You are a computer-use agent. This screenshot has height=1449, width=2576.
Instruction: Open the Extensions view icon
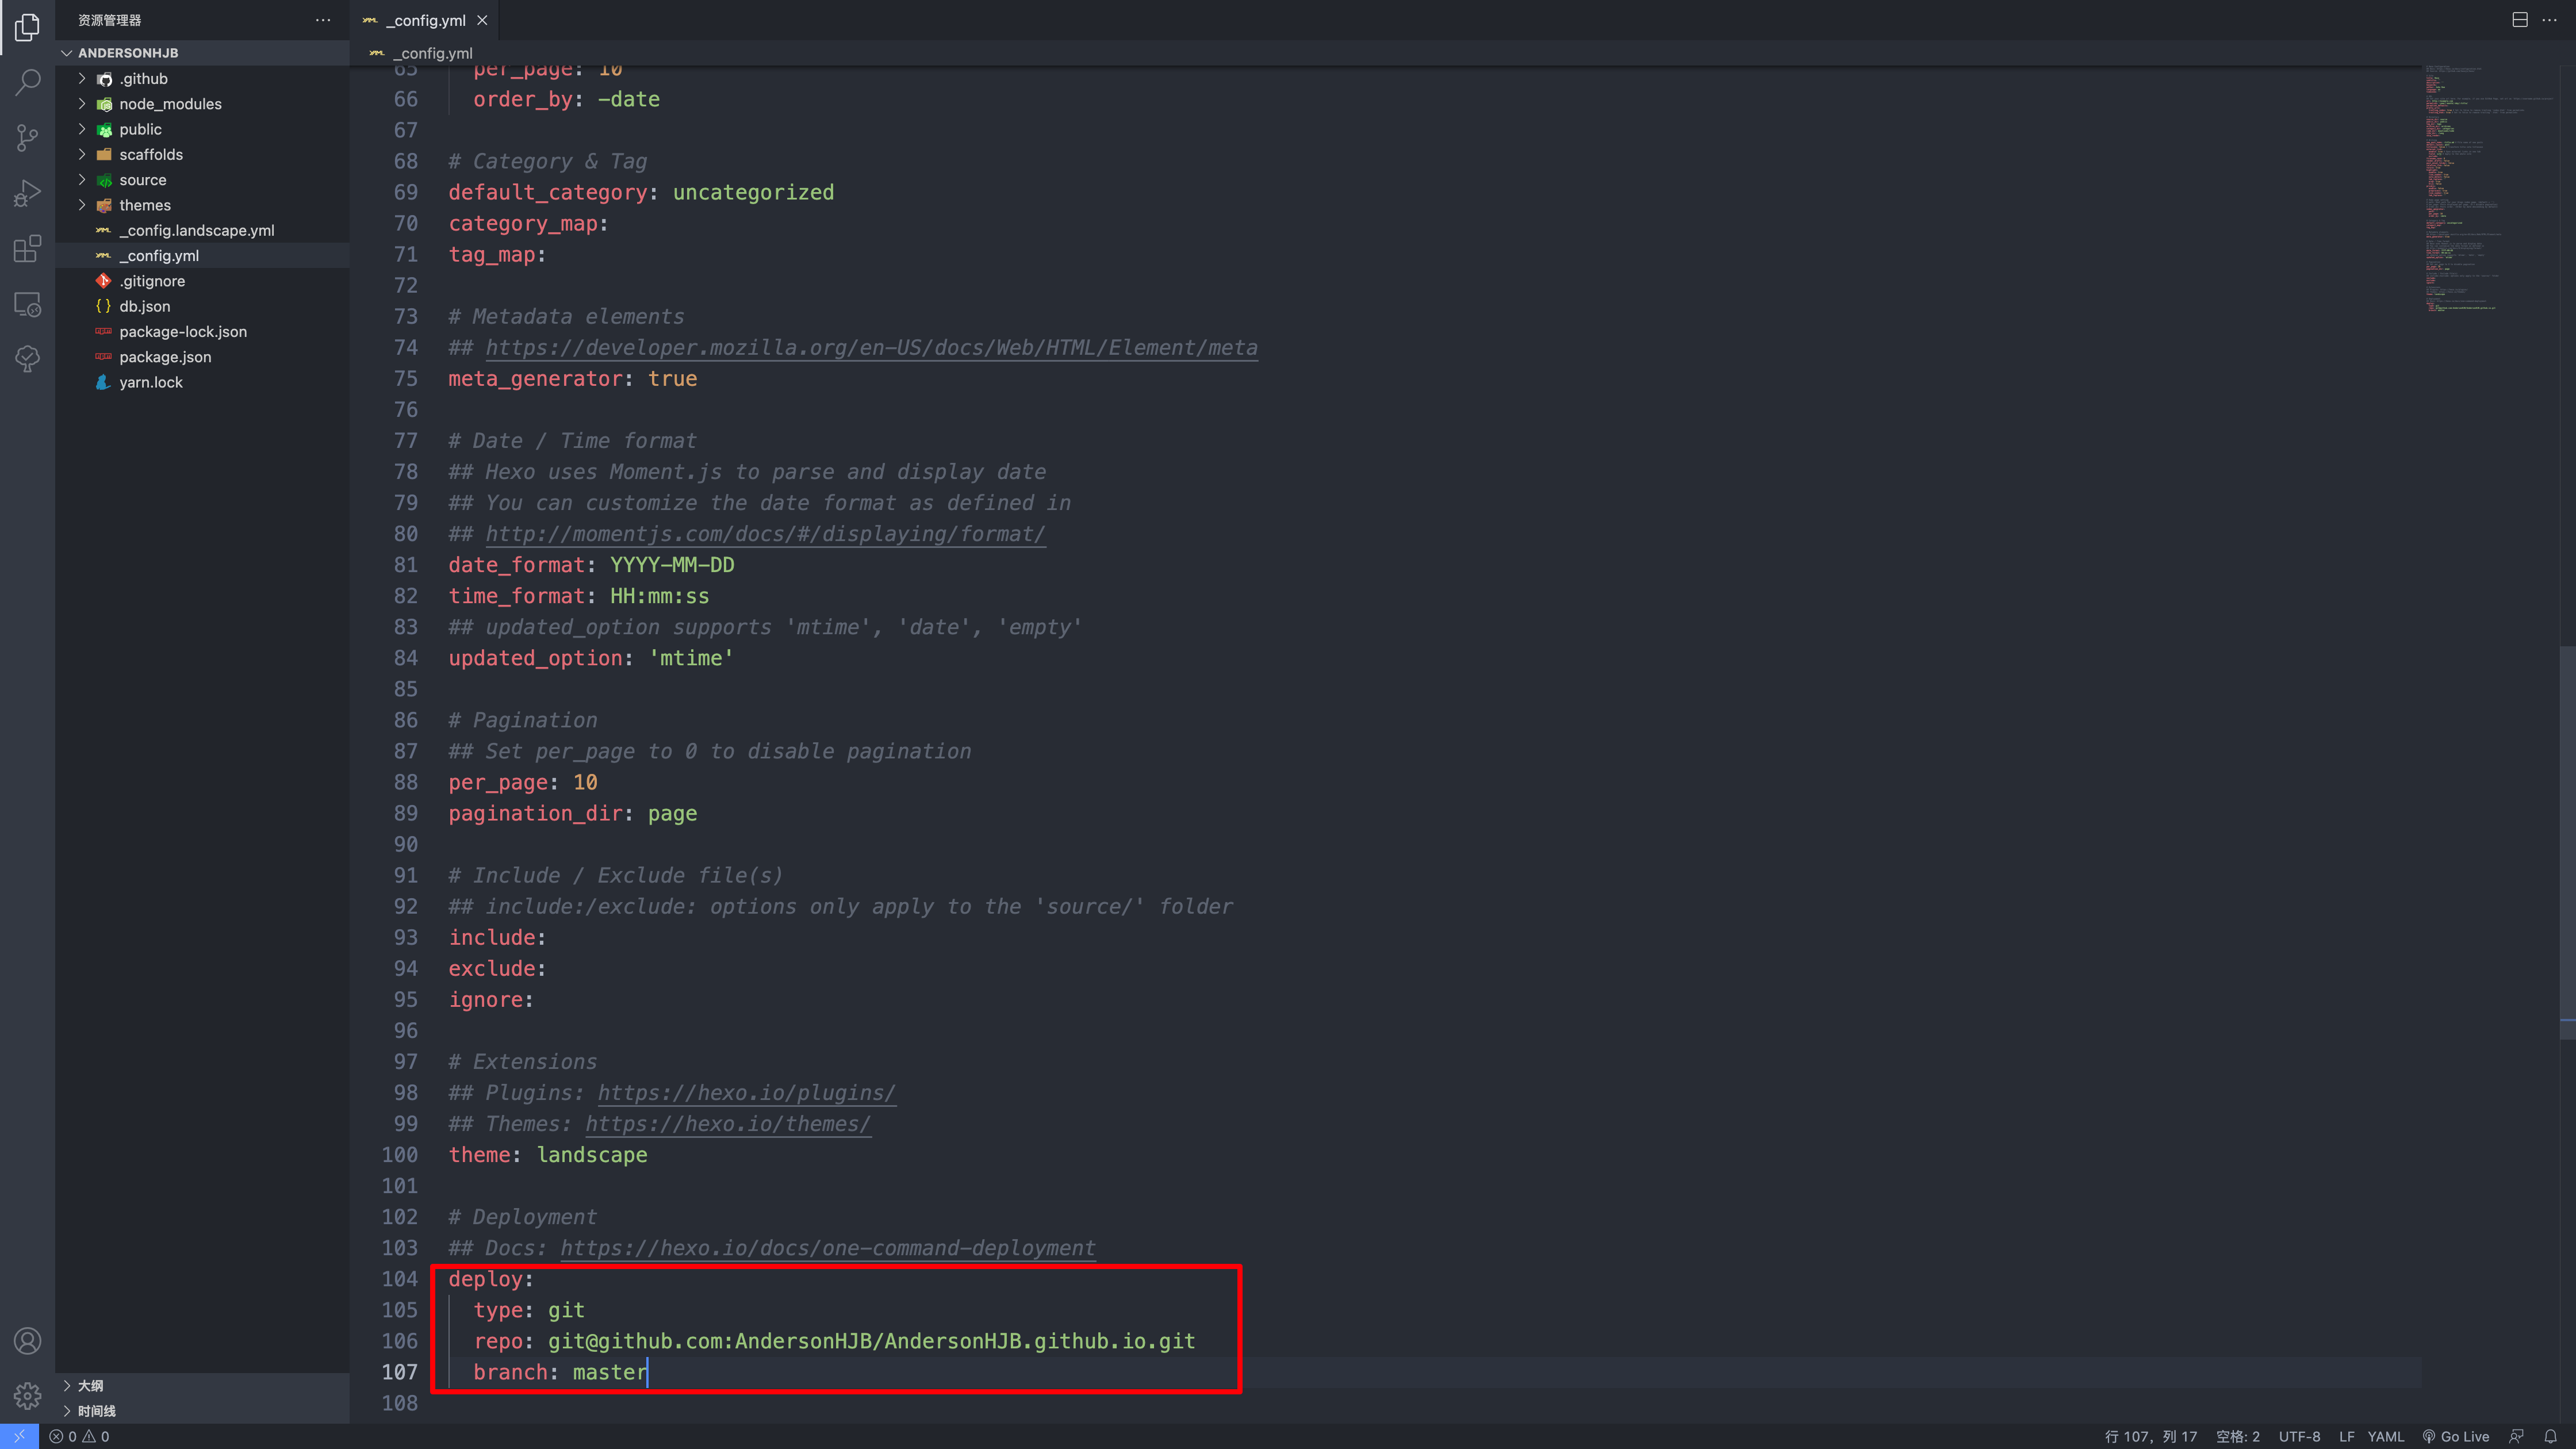pos(27,248)
